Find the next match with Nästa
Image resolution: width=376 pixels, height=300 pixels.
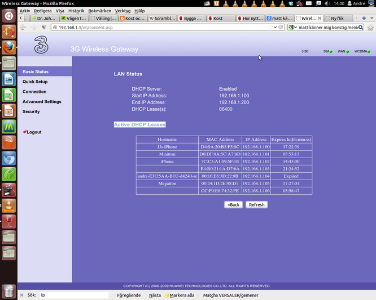pyautogui.click(x=155, y=295)
